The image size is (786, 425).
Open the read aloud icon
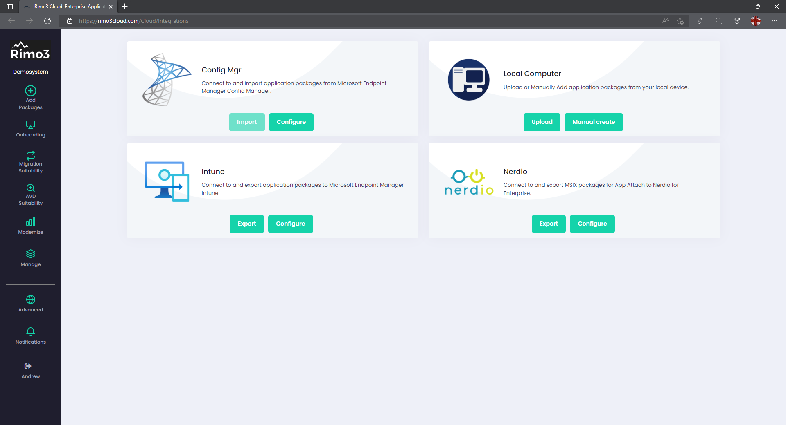pyautogui.click(x=665, y=21)
